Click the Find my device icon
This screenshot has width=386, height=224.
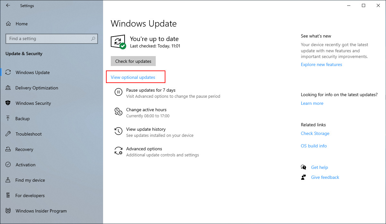point(8,180)
